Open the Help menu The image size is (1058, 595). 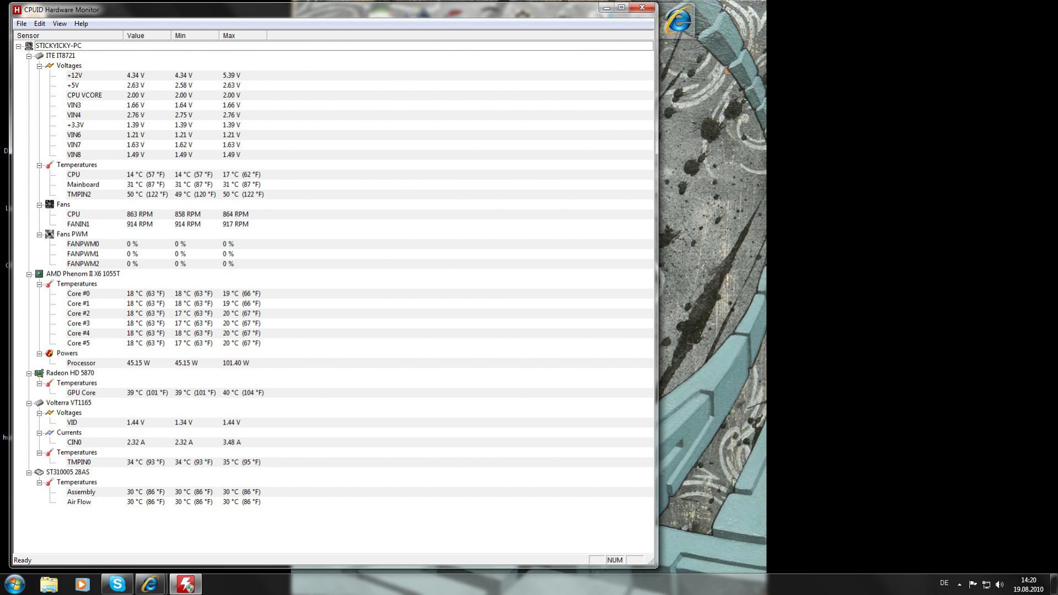[x=81, y=24]
